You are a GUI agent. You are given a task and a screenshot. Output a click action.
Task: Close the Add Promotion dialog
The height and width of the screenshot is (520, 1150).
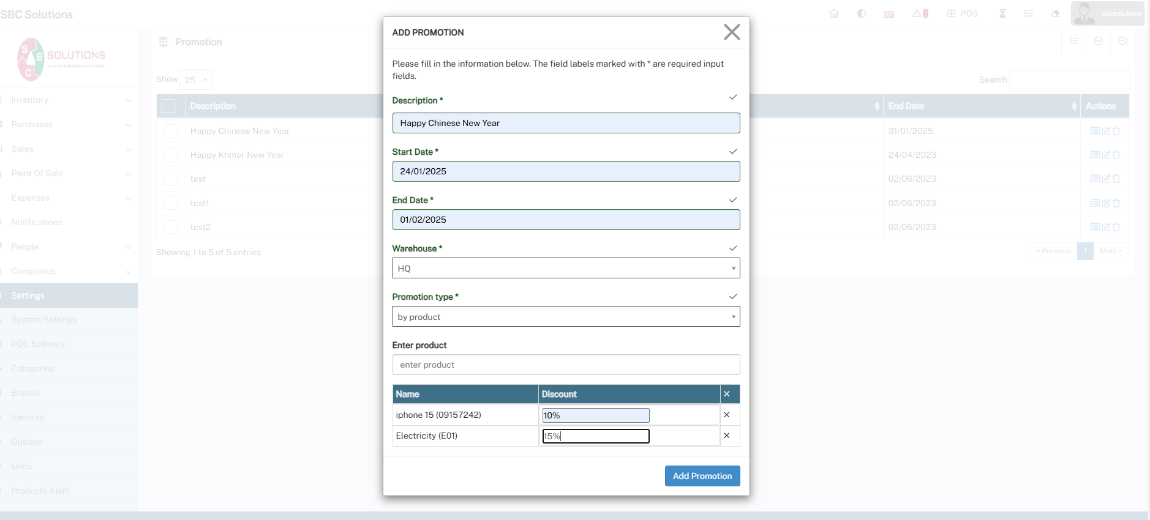tap(732, 32)
